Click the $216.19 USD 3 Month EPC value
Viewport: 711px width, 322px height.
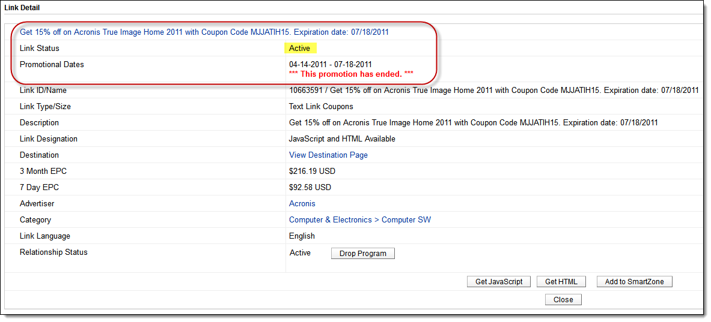click(x=312, y=171)
